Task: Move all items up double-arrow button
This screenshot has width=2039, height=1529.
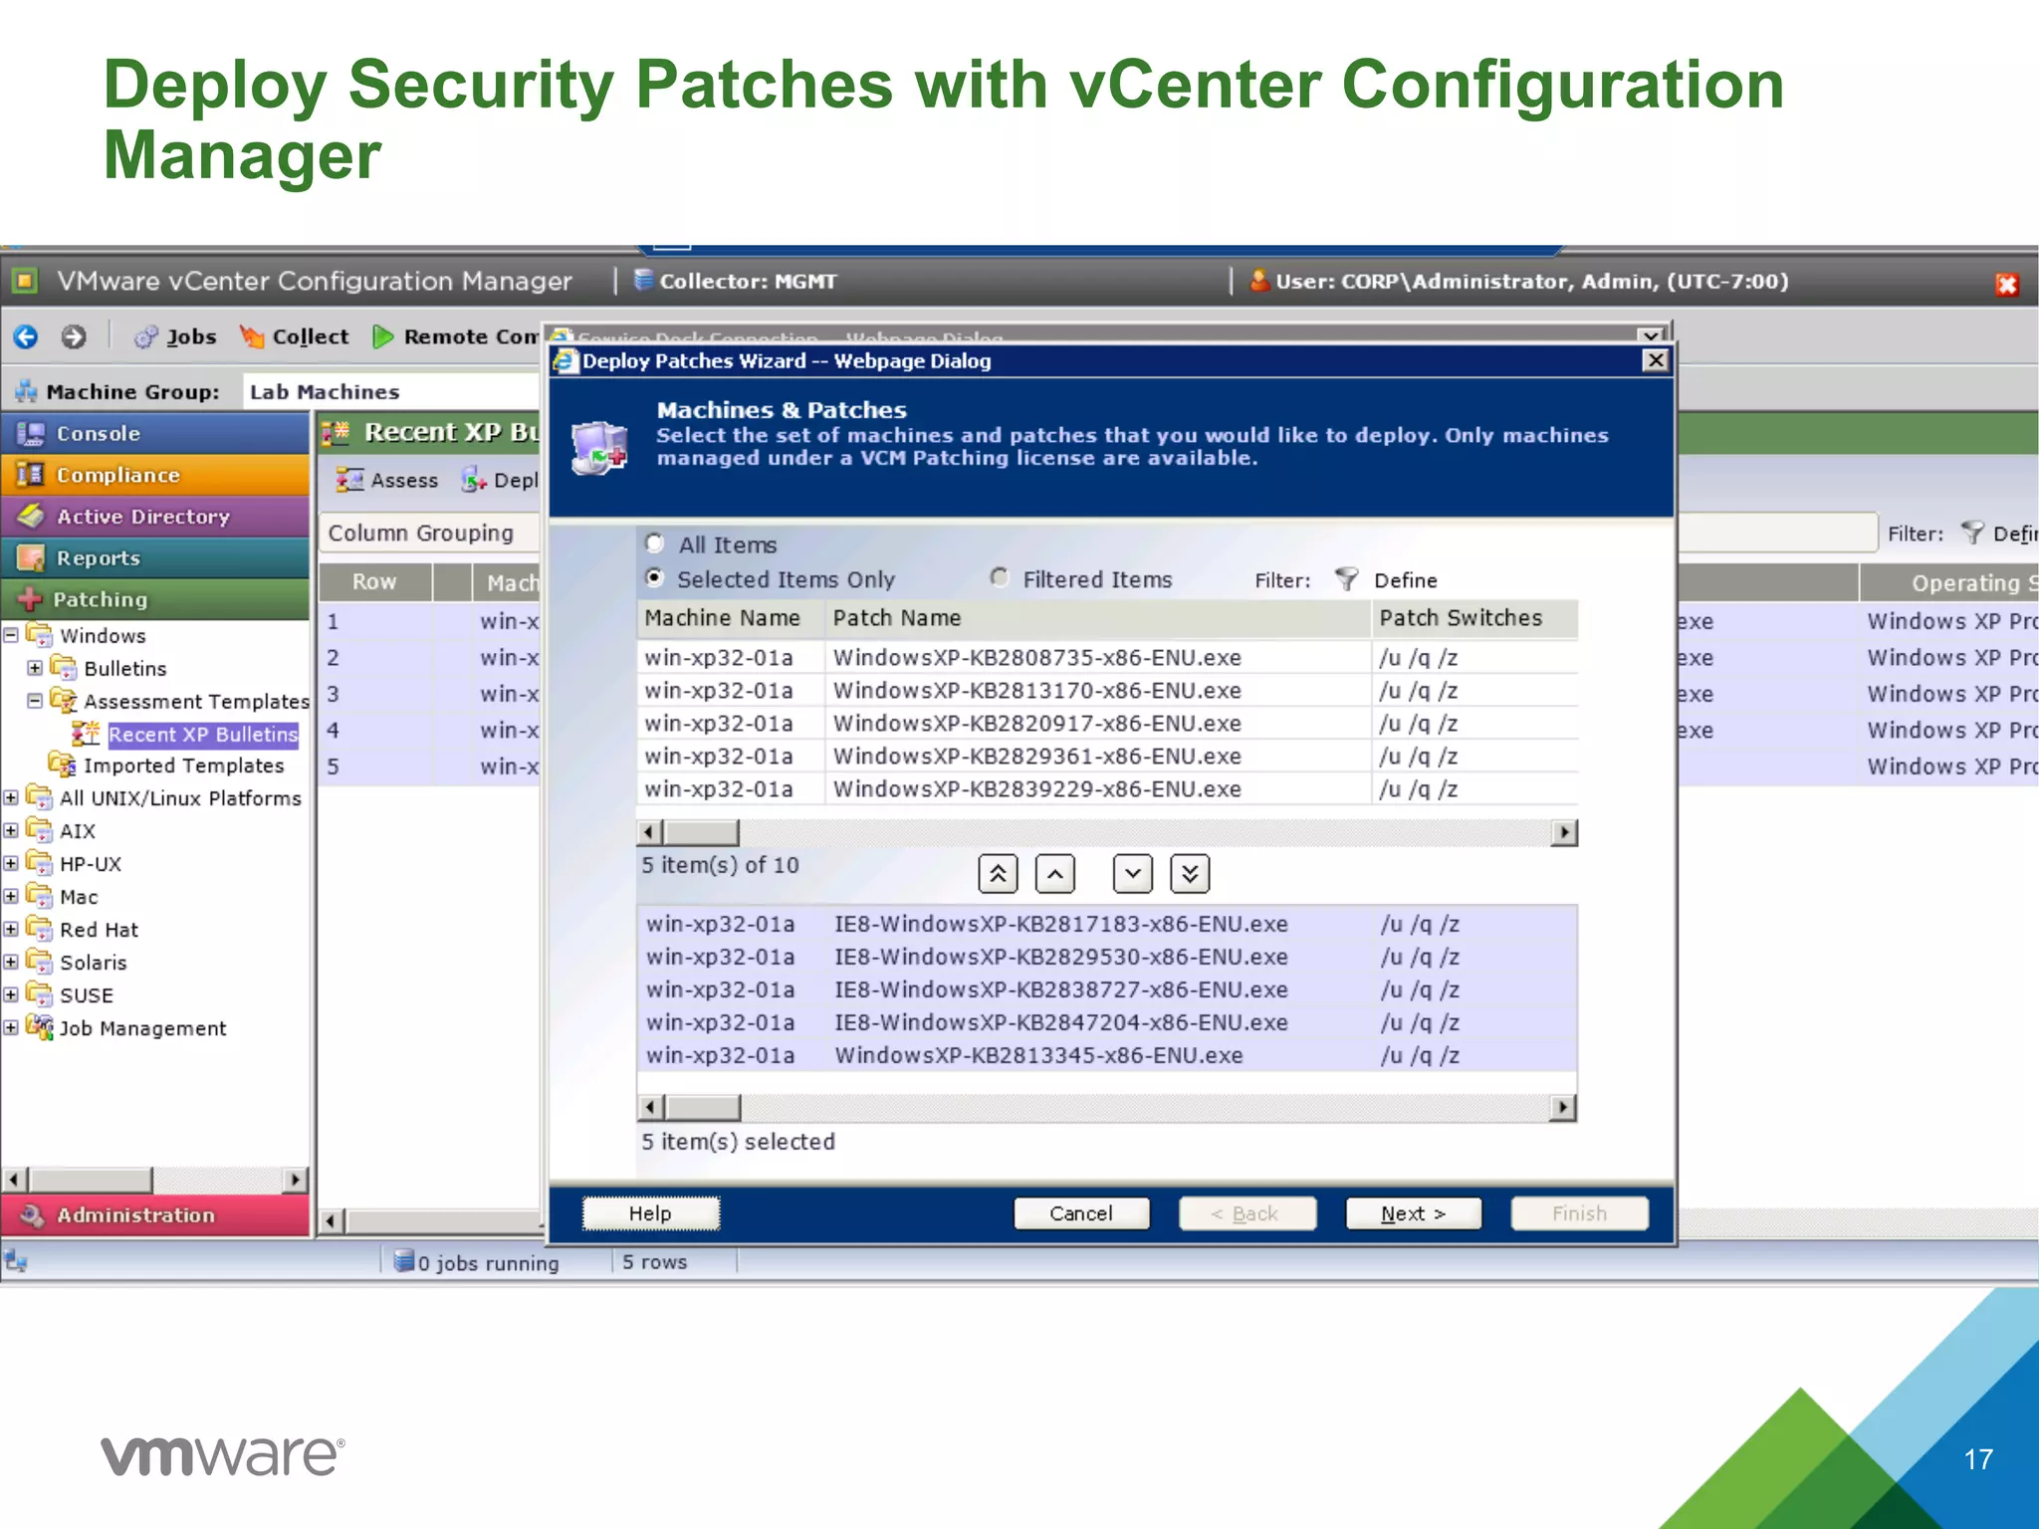Action: click(x=998, y=874)
